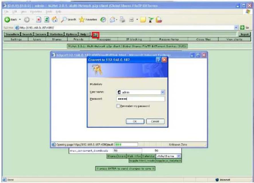
Task: Go to the Home page icon
Action: (x=55, y=20)
